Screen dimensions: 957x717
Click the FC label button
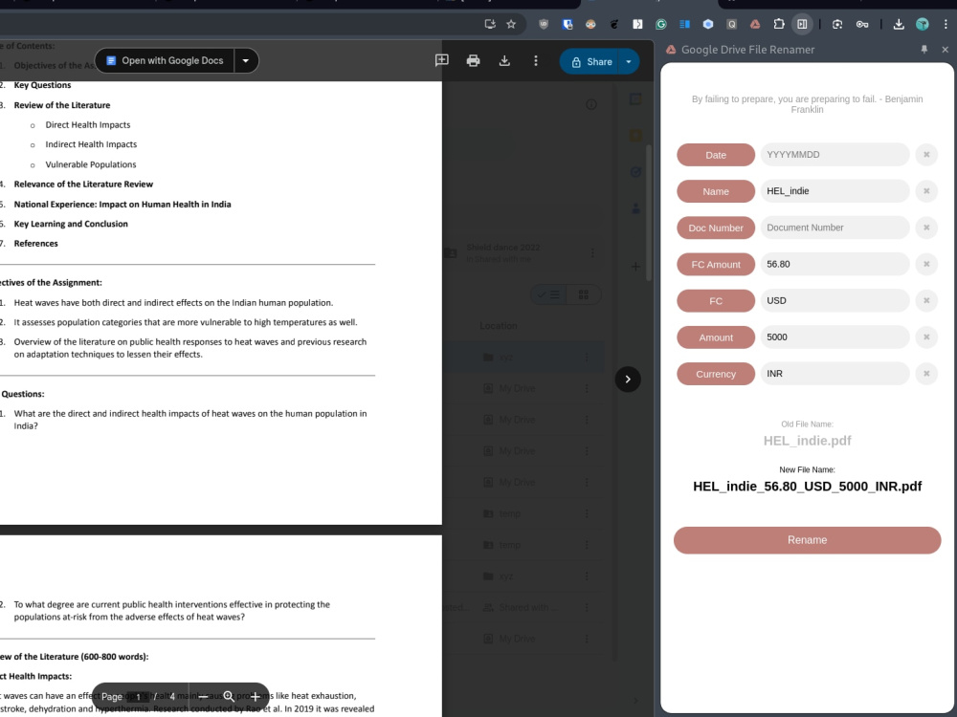click(x=716, y=301)
